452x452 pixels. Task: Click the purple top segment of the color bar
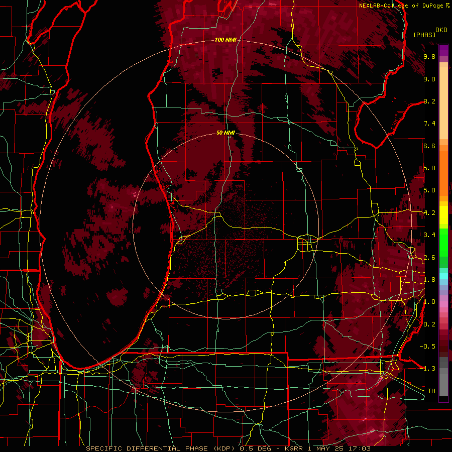pos(443,50)
